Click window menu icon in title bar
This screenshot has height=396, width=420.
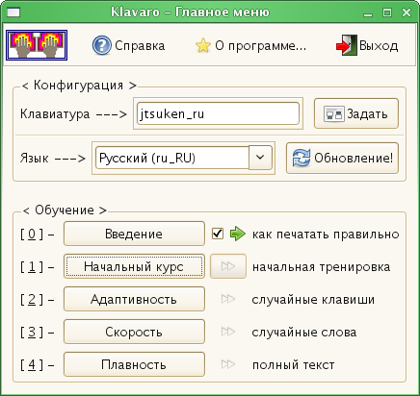coord(13,12)
